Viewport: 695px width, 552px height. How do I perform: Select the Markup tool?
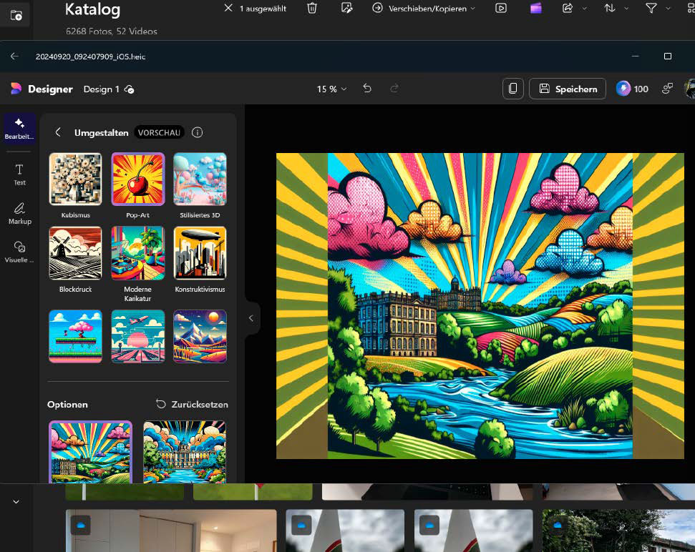click(19, 212)
